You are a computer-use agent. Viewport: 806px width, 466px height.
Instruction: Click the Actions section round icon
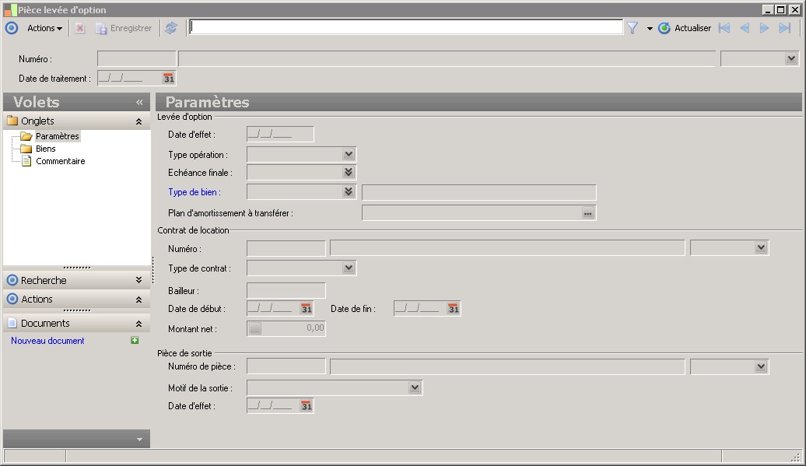click(x=12, y=299)
